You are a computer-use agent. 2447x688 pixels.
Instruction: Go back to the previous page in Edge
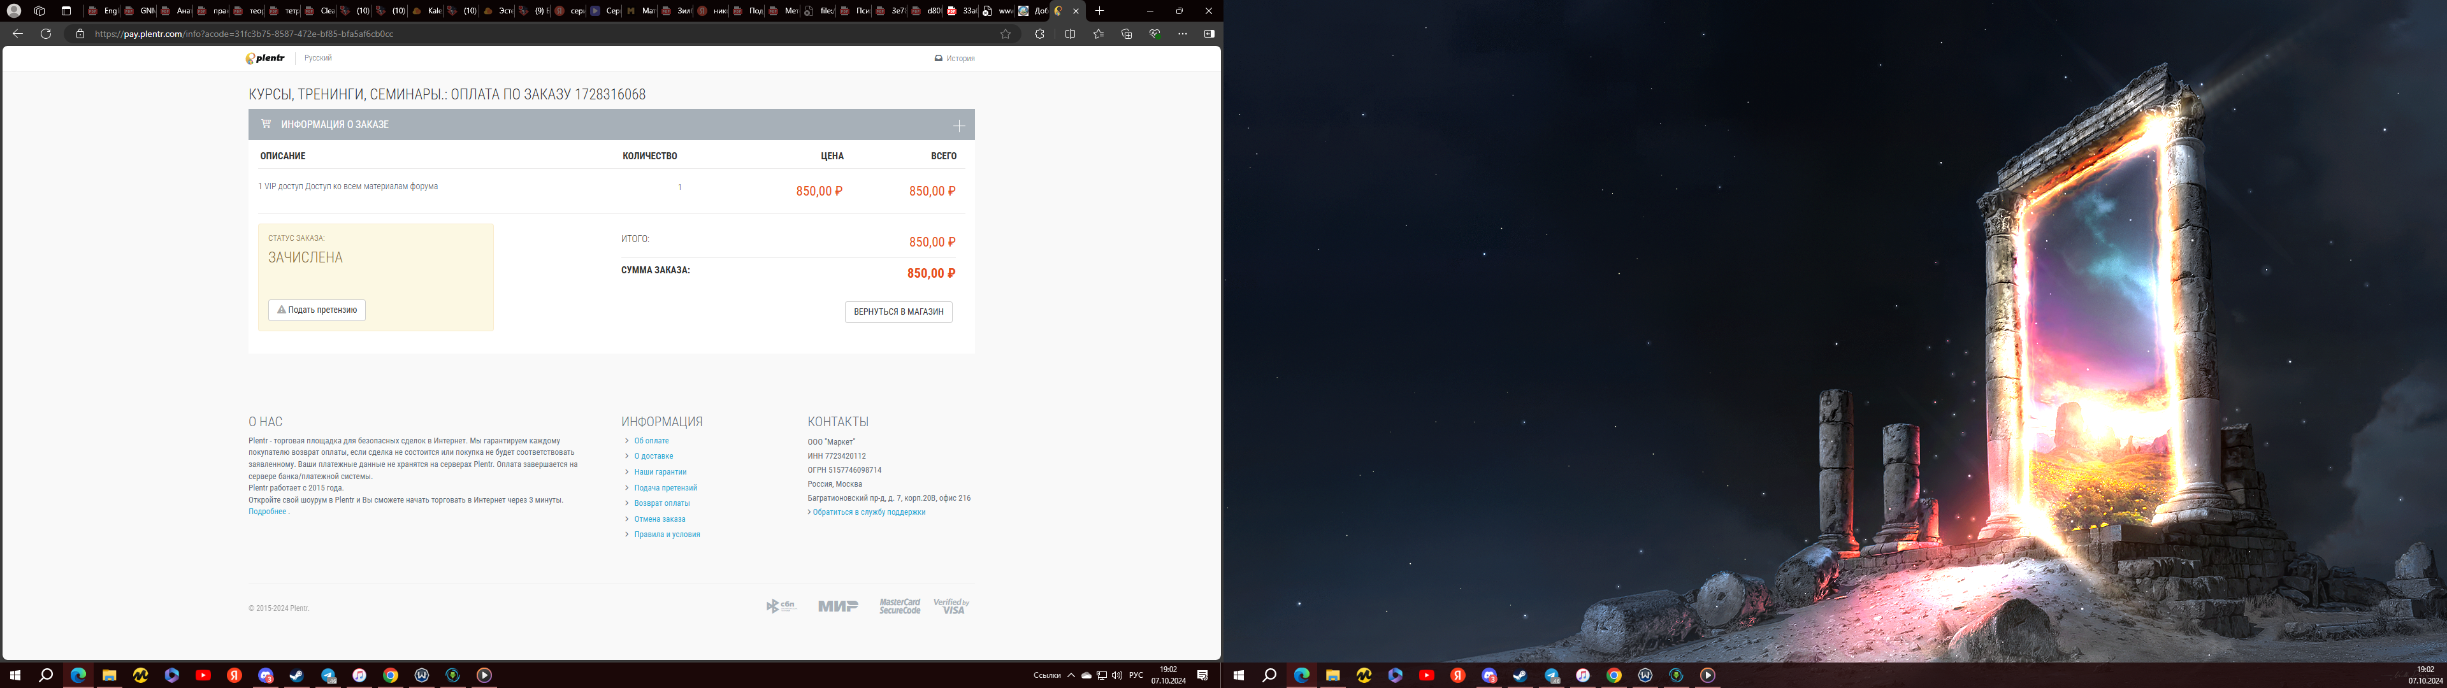click(17, 34)
